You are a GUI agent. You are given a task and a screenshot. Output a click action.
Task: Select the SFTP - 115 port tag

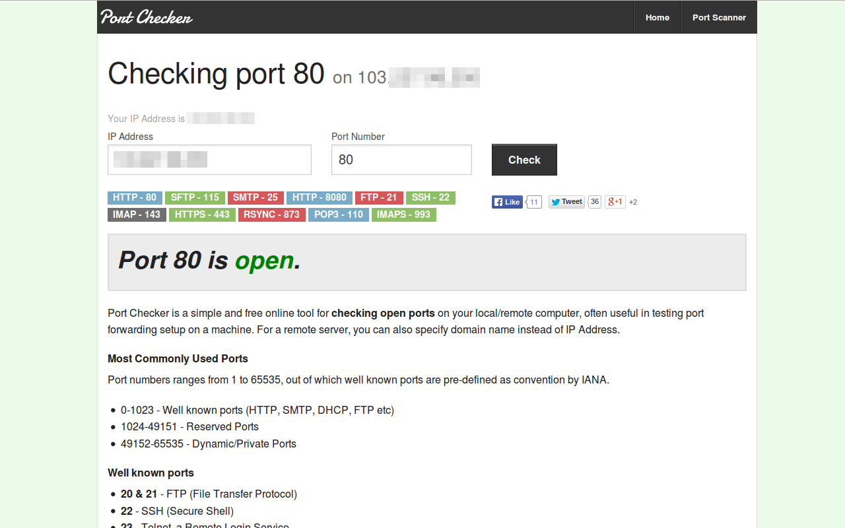[x=195, y=197]
